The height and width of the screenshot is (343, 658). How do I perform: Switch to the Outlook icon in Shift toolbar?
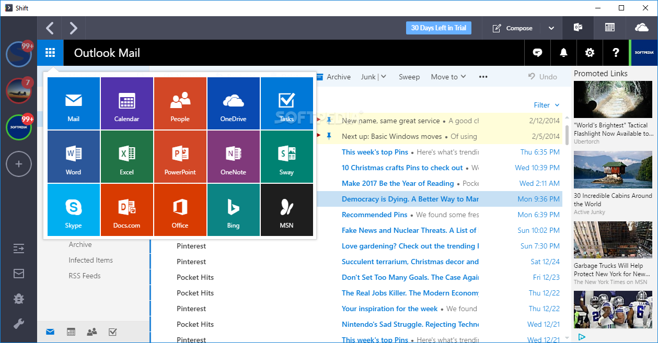(x=578, y=28)
